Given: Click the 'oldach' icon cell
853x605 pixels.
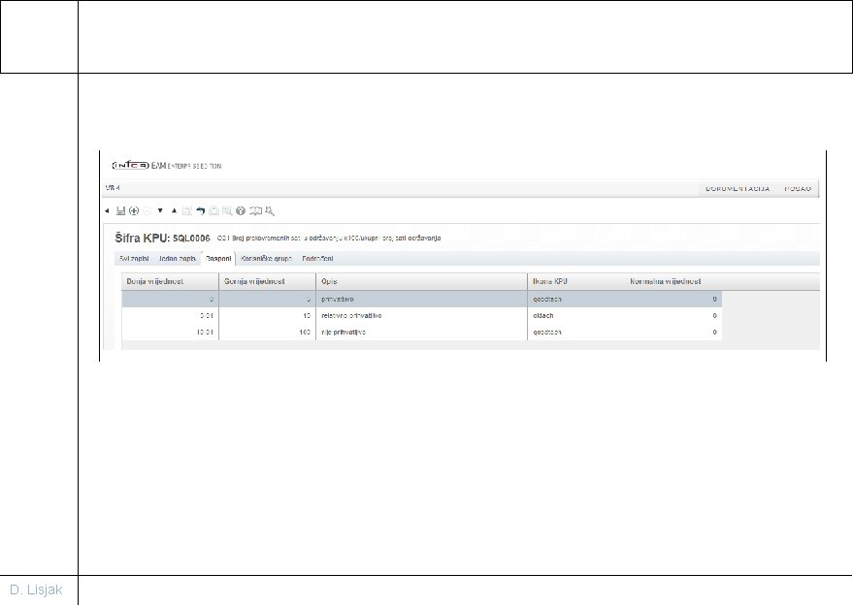Looking at the screenshot, I should point(576,315).
